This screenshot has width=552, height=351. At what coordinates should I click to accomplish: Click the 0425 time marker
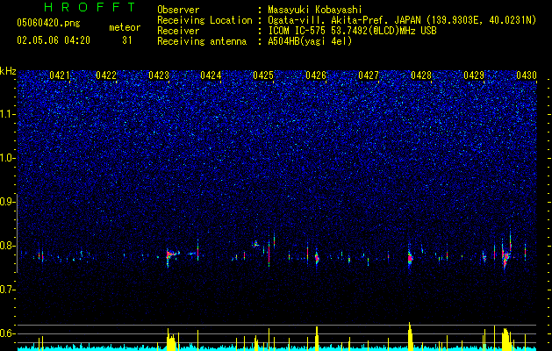point(263,75)
